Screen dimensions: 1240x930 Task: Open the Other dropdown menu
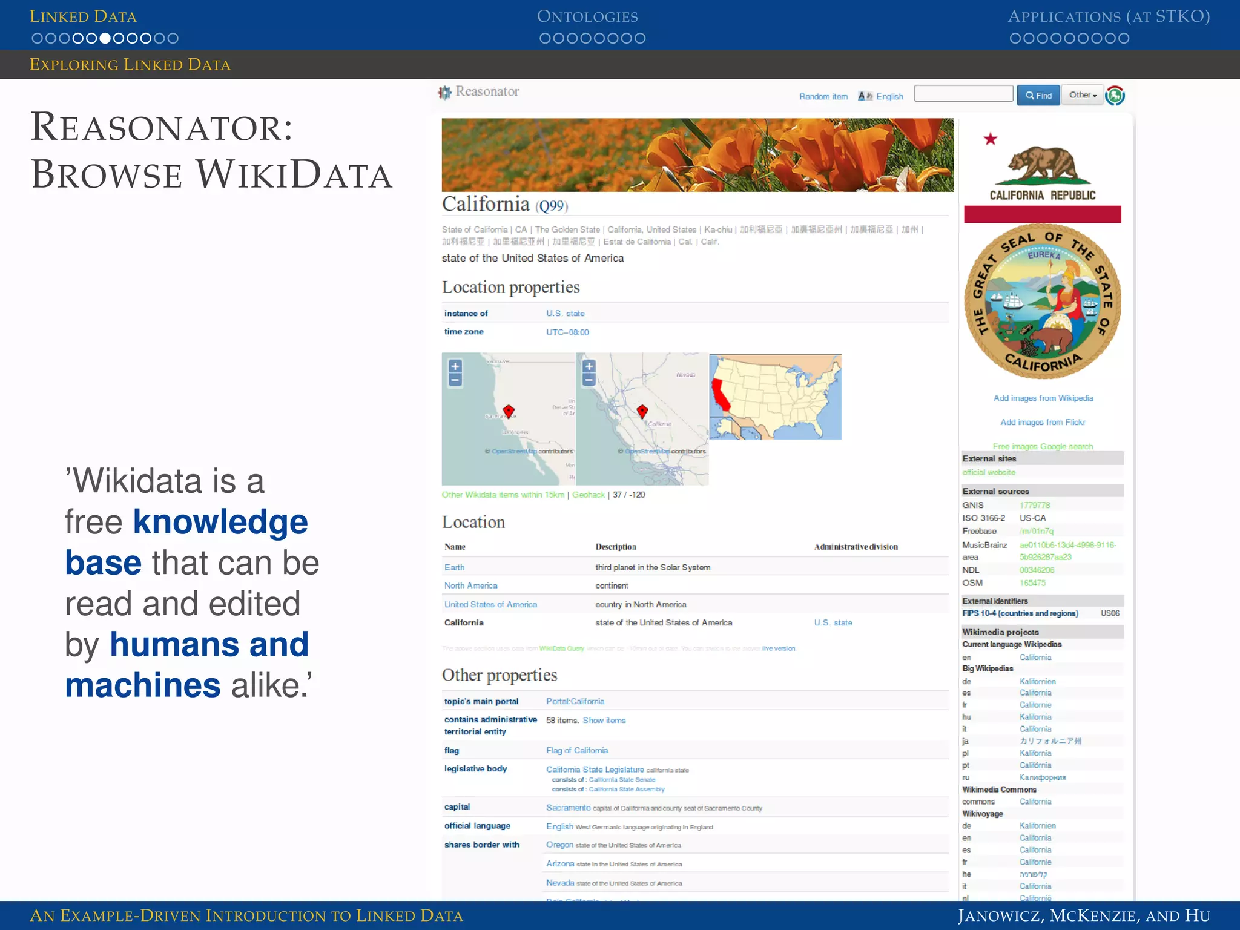pos(1083,95)
